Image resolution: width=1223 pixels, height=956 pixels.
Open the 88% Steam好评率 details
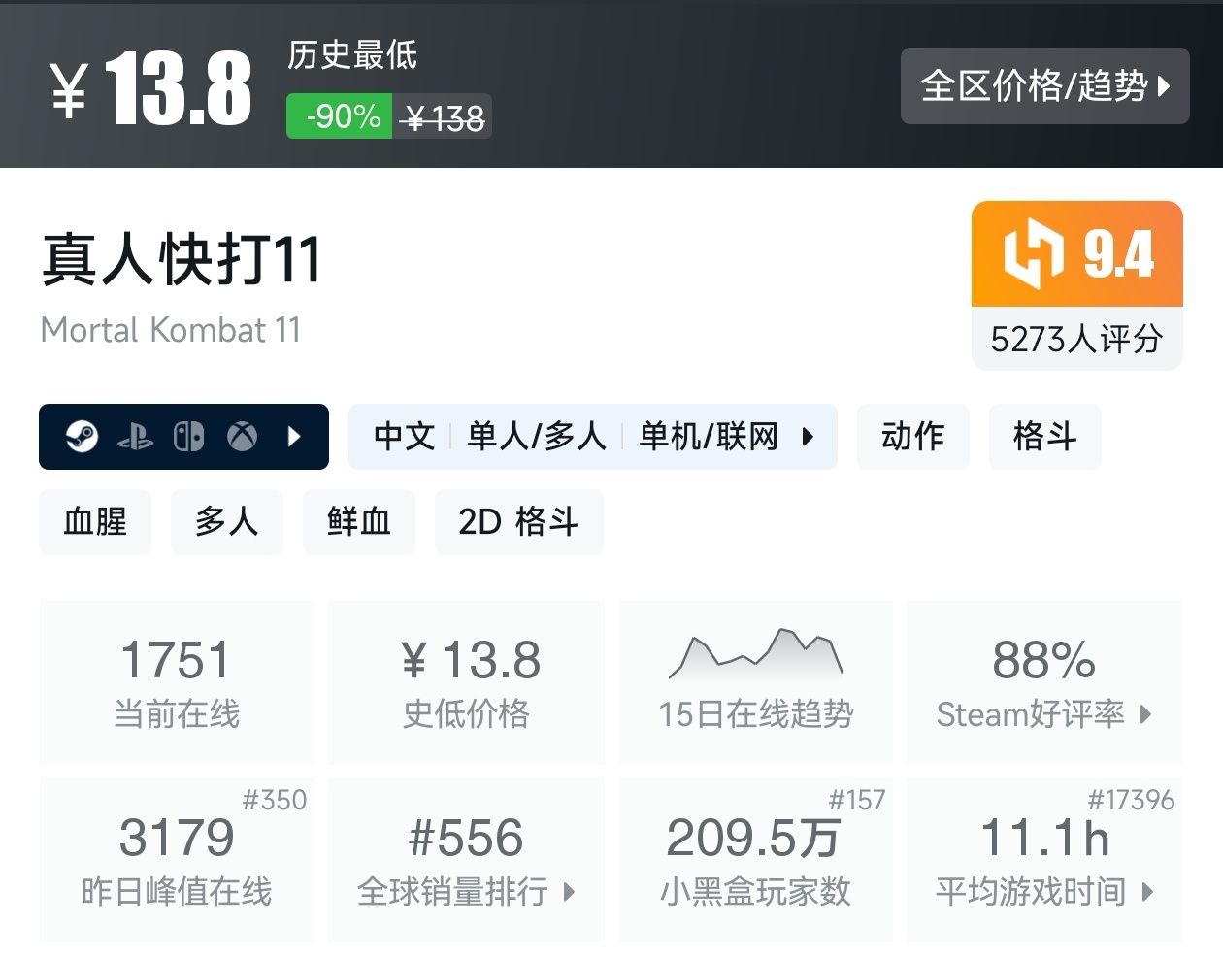1044,682
